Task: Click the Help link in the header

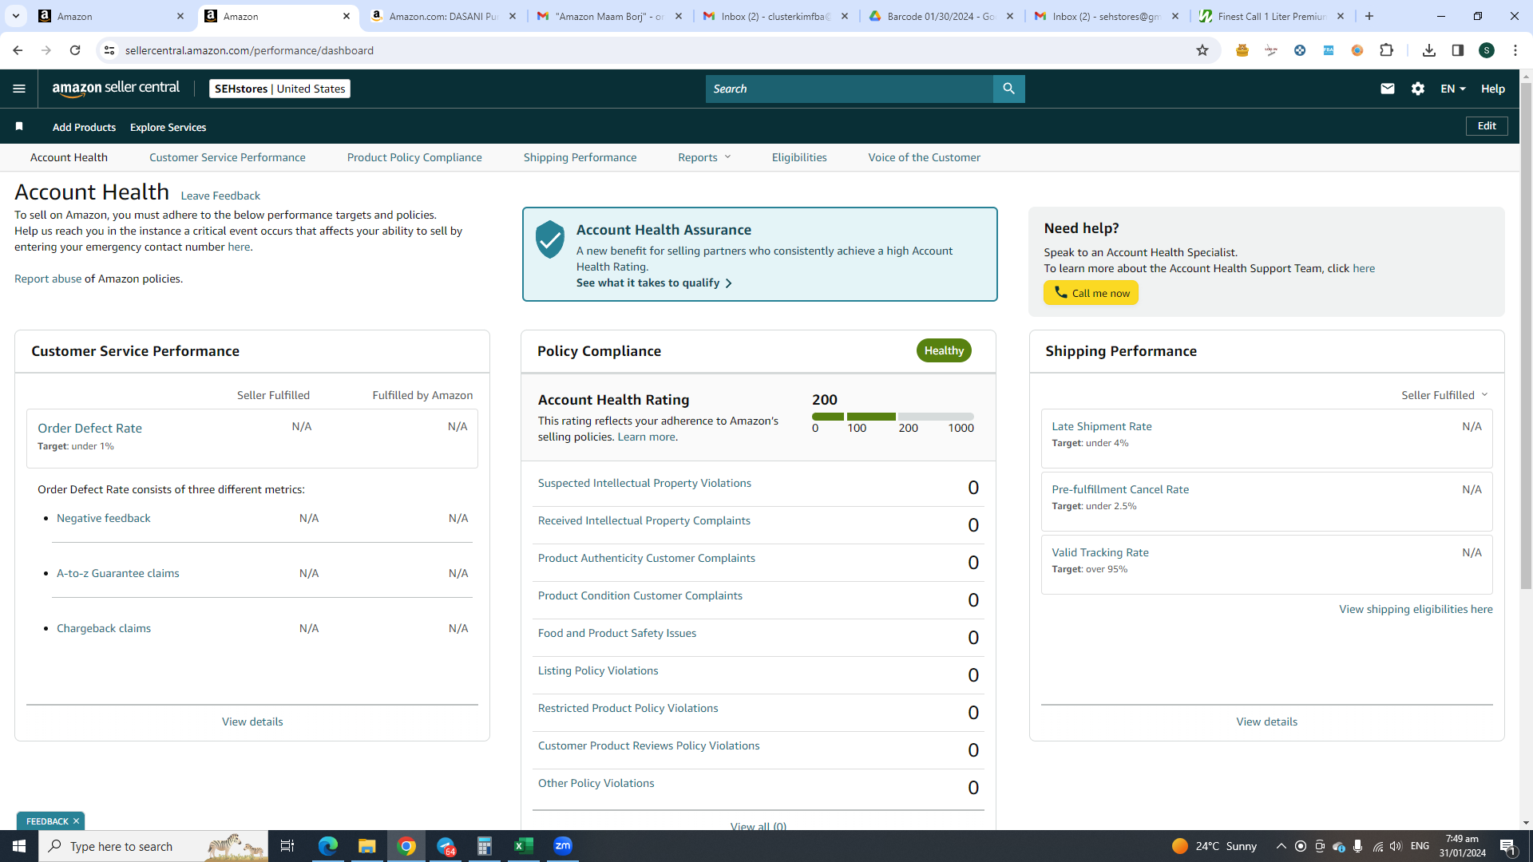Action: pyautogui.click(x=1493, y=89)
